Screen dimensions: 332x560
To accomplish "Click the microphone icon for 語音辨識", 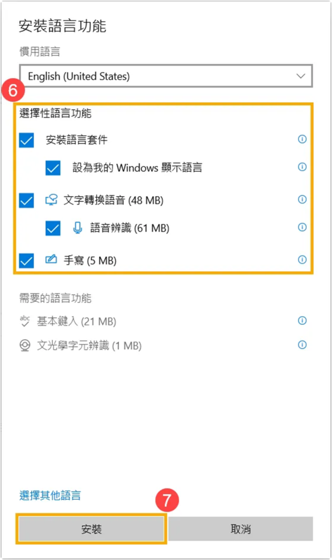I will pyautogui.click(x=78, y=228).
